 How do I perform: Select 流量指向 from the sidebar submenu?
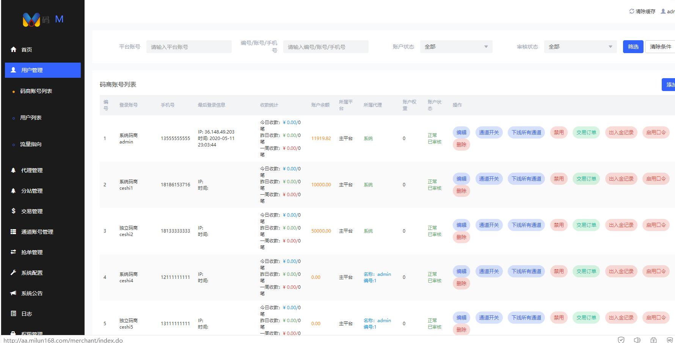tap(31, 144)
